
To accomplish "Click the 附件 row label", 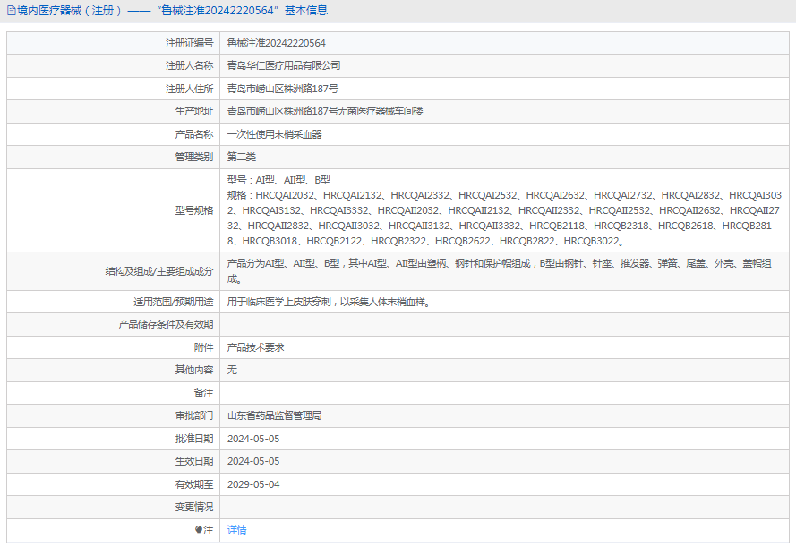I will tap(203, 347).
